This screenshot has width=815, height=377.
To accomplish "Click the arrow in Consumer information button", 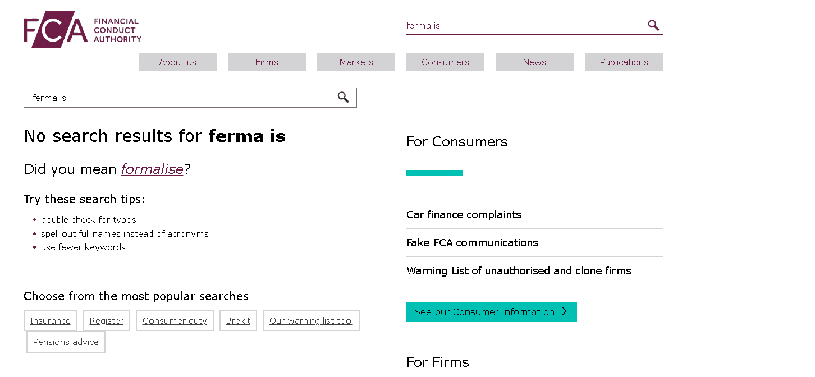I will pyautogui.click(x=565, y=312).
